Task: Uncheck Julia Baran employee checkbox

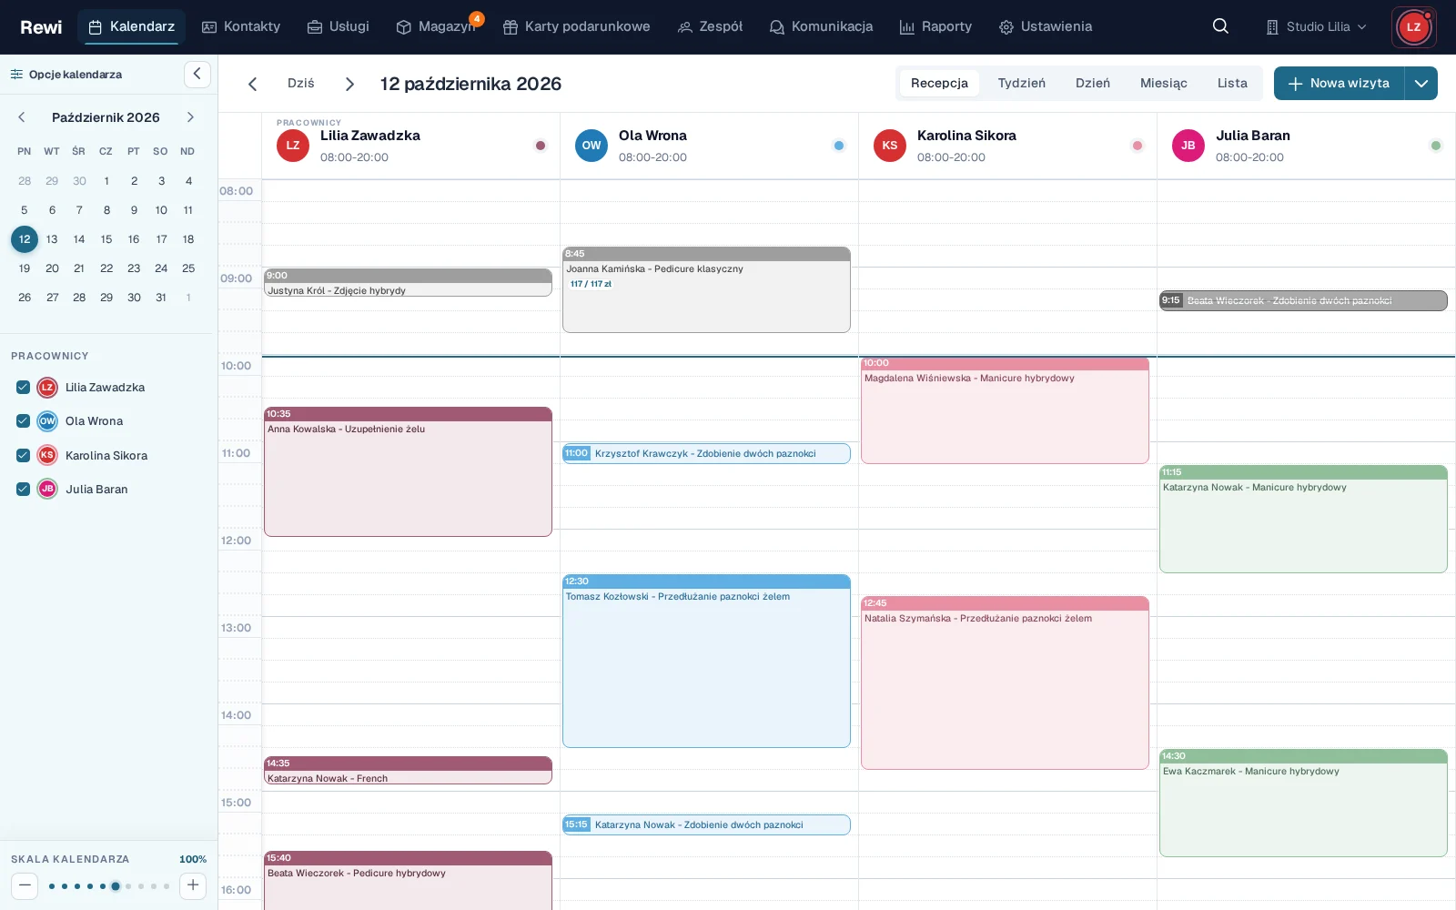Action: point(24,489)
